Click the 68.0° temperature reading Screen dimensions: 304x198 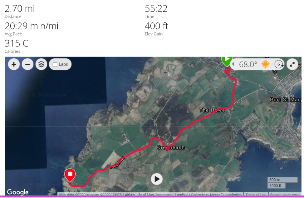248,64
